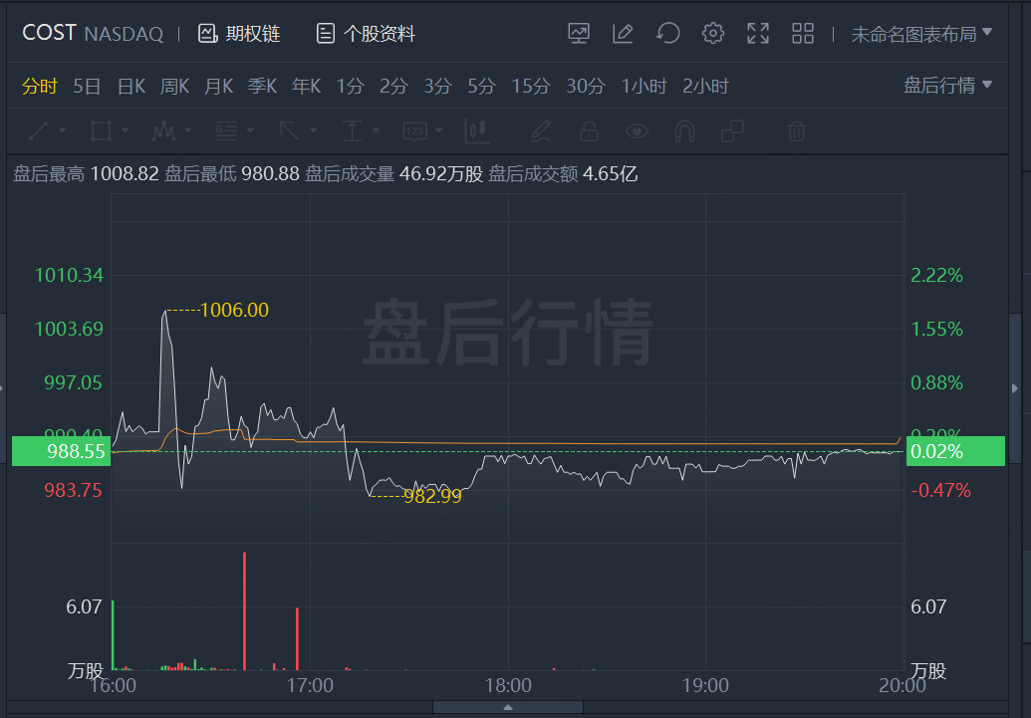
Task: Click the tall red volume bar
Action: point(245,610)
